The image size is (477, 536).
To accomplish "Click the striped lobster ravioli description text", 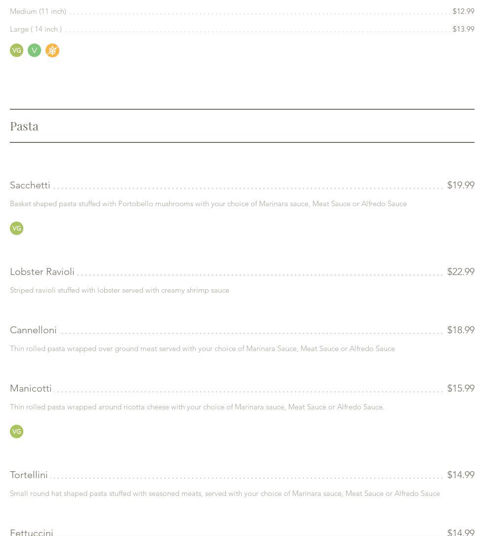I will (120, 290).
